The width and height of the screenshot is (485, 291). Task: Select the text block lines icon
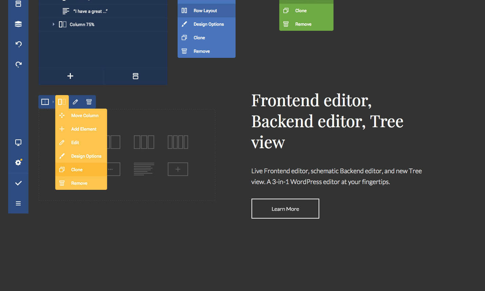coord(144,169)
